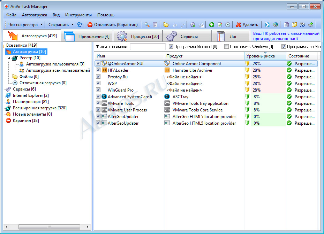
Task: Toggle Программы Windows [0] checkbox
Action: tap(226, 47)
